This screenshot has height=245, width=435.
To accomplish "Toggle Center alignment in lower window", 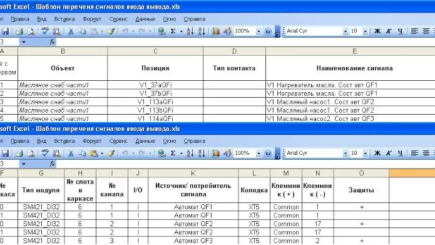I will coord(426,153).
